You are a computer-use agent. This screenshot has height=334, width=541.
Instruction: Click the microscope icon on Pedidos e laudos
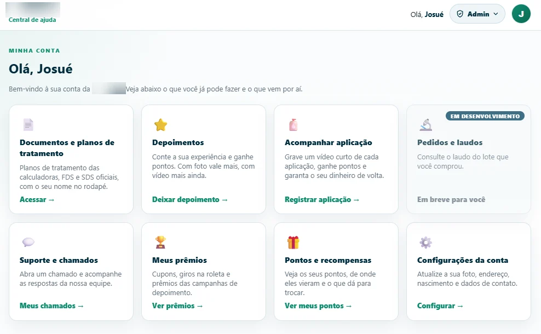pyautogui.click(x=426, y=124)
